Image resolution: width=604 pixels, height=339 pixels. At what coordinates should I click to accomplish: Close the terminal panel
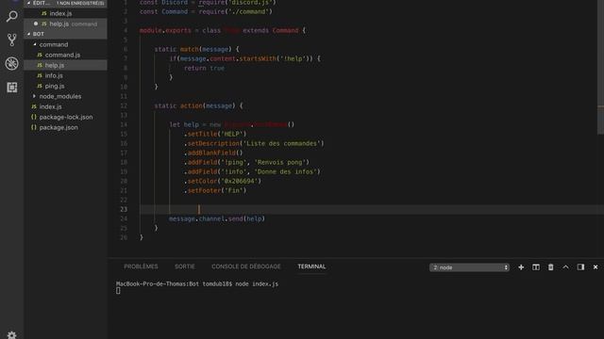tap(596, 267)
